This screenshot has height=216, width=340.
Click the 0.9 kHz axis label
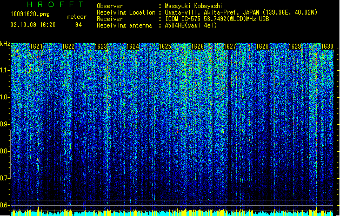pos(5,124)
